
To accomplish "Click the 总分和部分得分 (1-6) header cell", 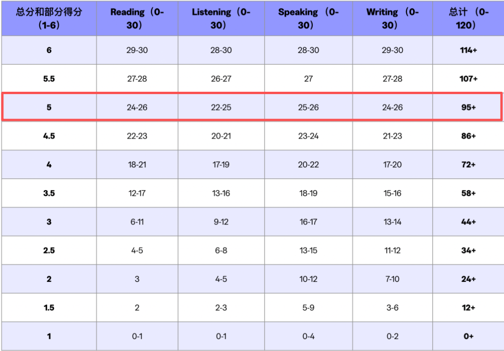I will click(49, 18).
